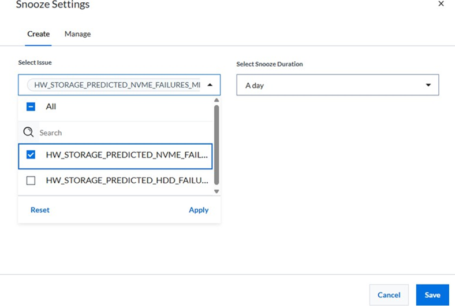Uncheck HW_STORAGE_PREDICTED_NVME_FAIL checkbox

tap(31, 154)
